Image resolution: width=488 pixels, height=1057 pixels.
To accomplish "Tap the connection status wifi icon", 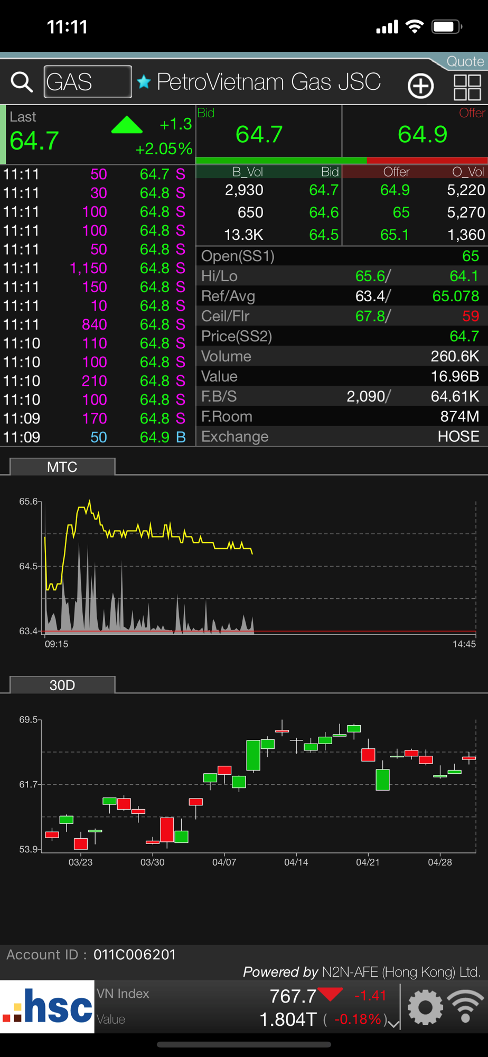I will (465, 1007).
